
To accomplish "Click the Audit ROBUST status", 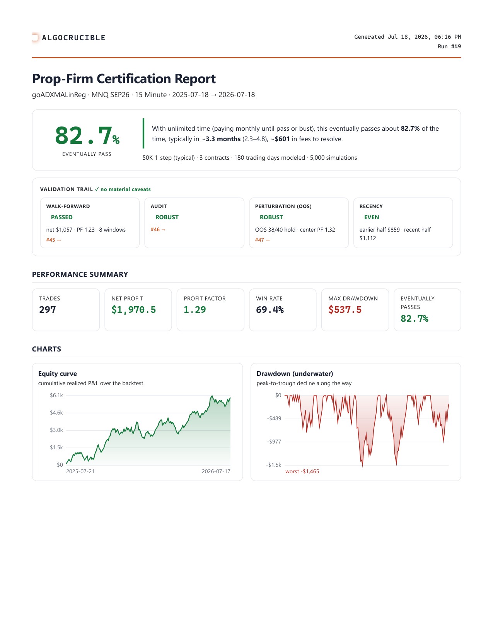I will pyautogui.click(x=167, y=217).
